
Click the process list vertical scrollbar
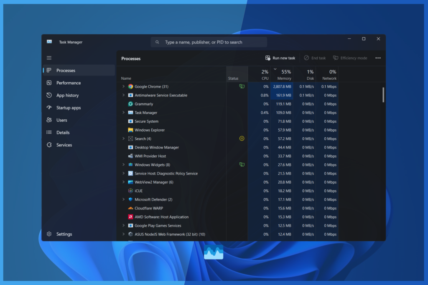[383, 95]
